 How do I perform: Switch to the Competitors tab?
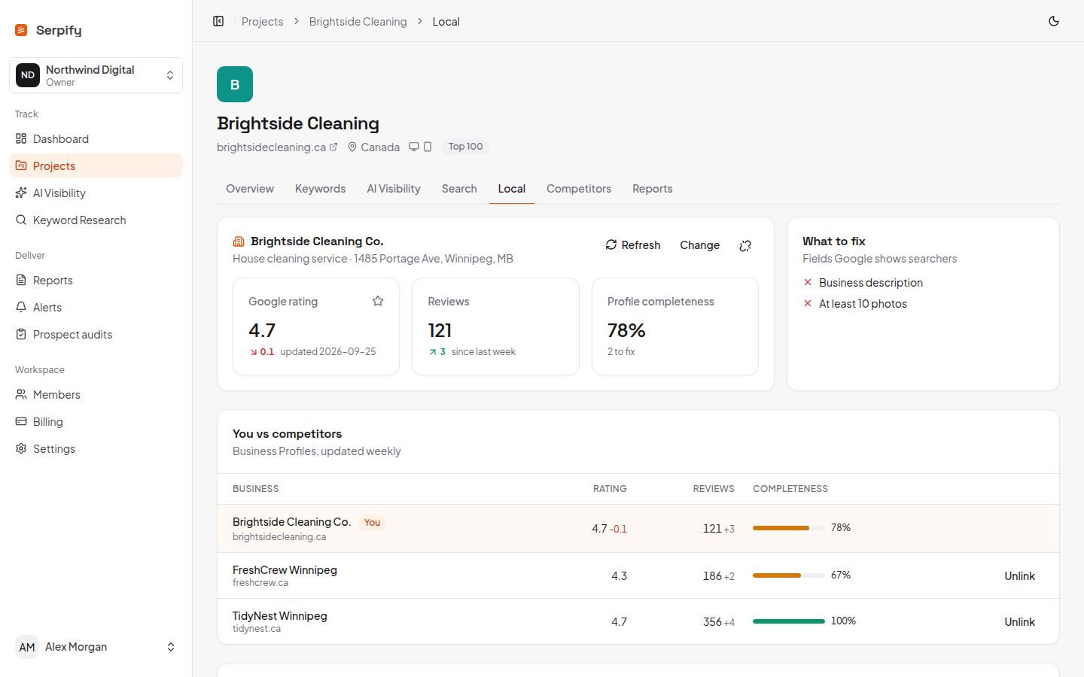click(579, 189)
